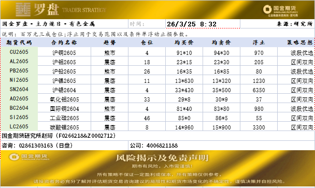Select the NI2605 code cell
The image size is (315, 188).
19,80
